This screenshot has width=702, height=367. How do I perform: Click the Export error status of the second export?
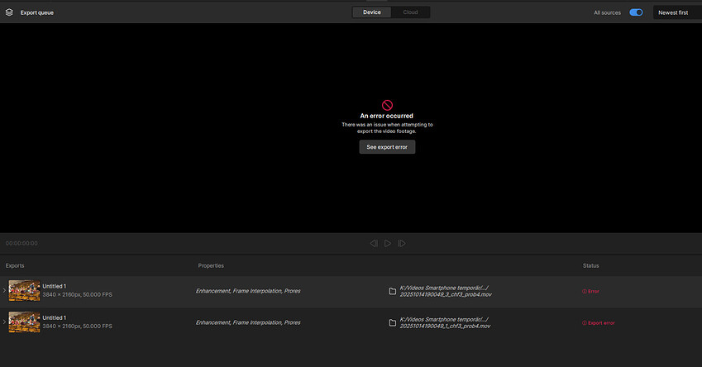click(599, 322)
